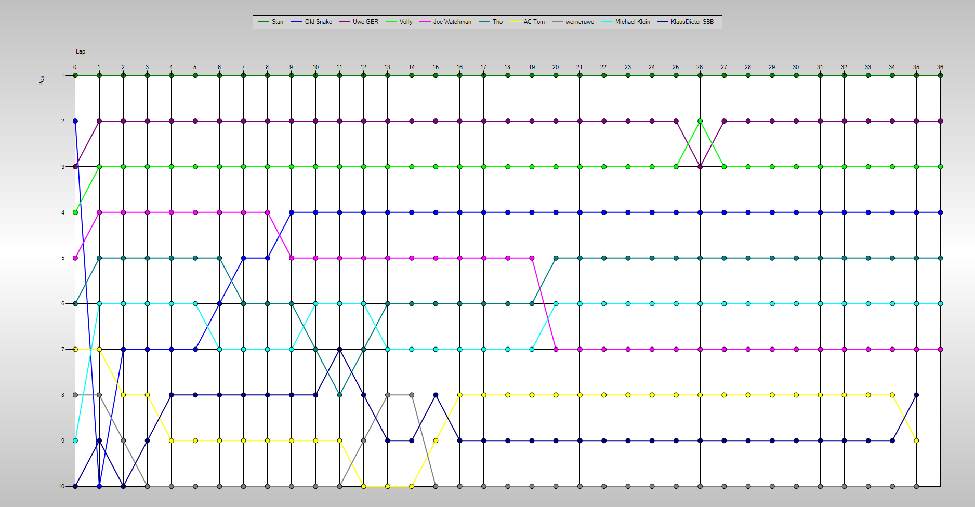This screenshot has height=507, width=975.
Task: Click Stan's dark green marker at lap 36 position 1
Action: pos(940,75)
